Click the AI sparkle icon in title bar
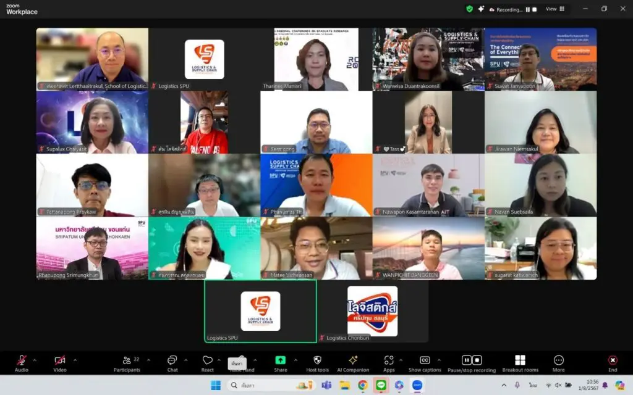The width and height of the screenshot is (633, 395). click(x=481, y=9)
